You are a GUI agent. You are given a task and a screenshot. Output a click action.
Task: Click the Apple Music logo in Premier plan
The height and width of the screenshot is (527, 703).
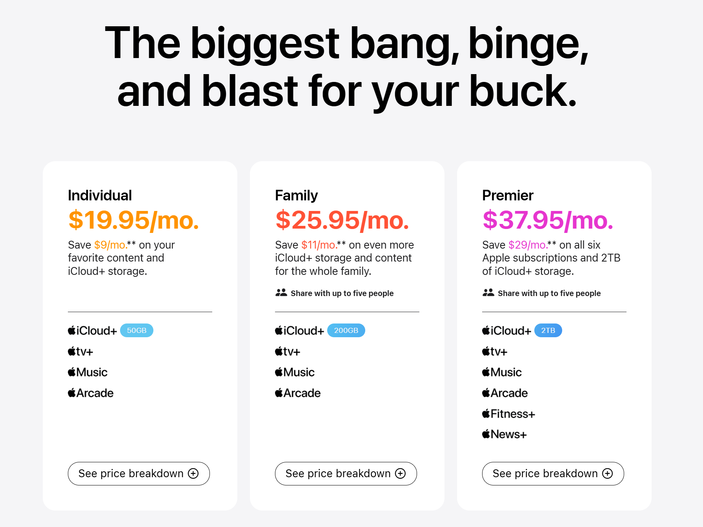pos(502,372)
